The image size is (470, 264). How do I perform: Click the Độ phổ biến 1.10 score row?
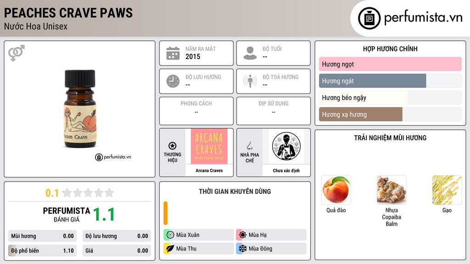[43, 251]
